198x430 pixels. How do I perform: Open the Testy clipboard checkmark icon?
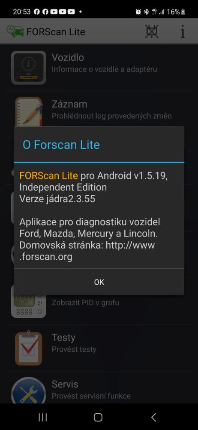coord(28,348)
